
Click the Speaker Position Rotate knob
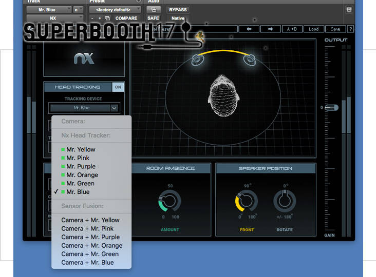tap(285, 201)
